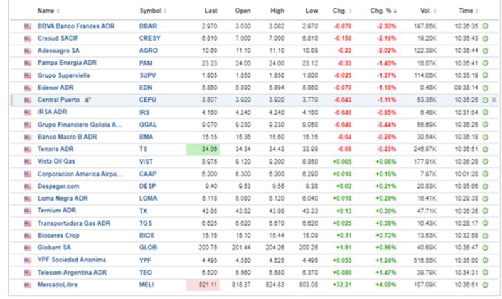Click the US flag next to Tenaris ADR
Screen dimensions: 502x299
[27, 149]
